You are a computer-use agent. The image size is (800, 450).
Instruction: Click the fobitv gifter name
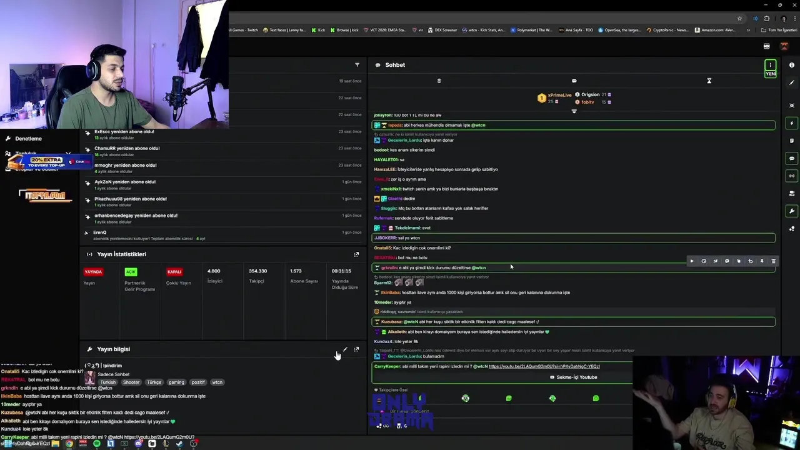587,102
